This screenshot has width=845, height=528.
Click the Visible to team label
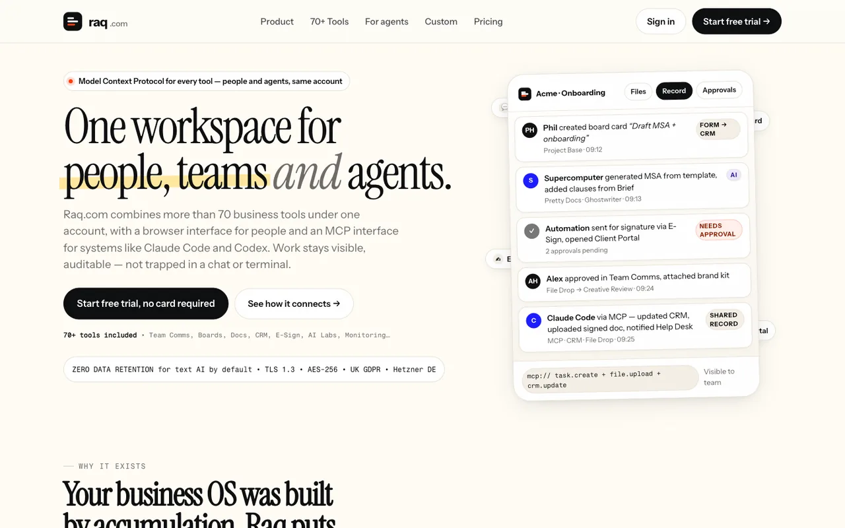(x=719, y=377)
